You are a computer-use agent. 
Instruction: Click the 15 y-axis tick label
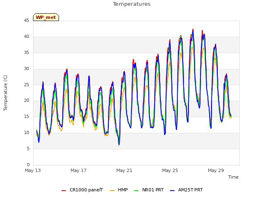26,116
